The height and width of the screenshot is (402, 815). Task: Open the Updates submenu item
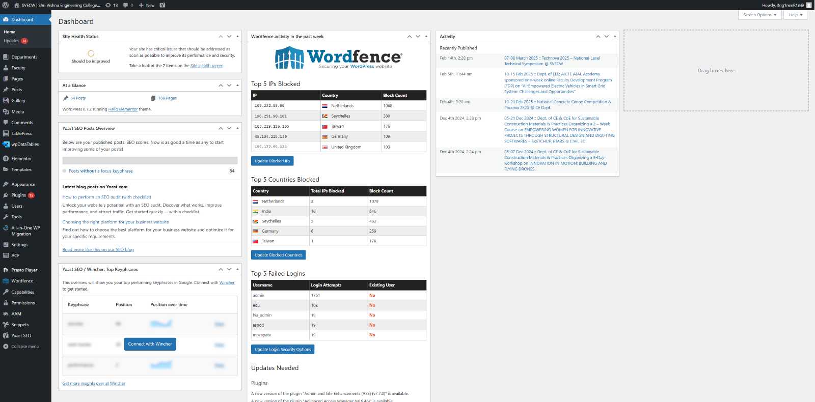(x=16, y=41)
